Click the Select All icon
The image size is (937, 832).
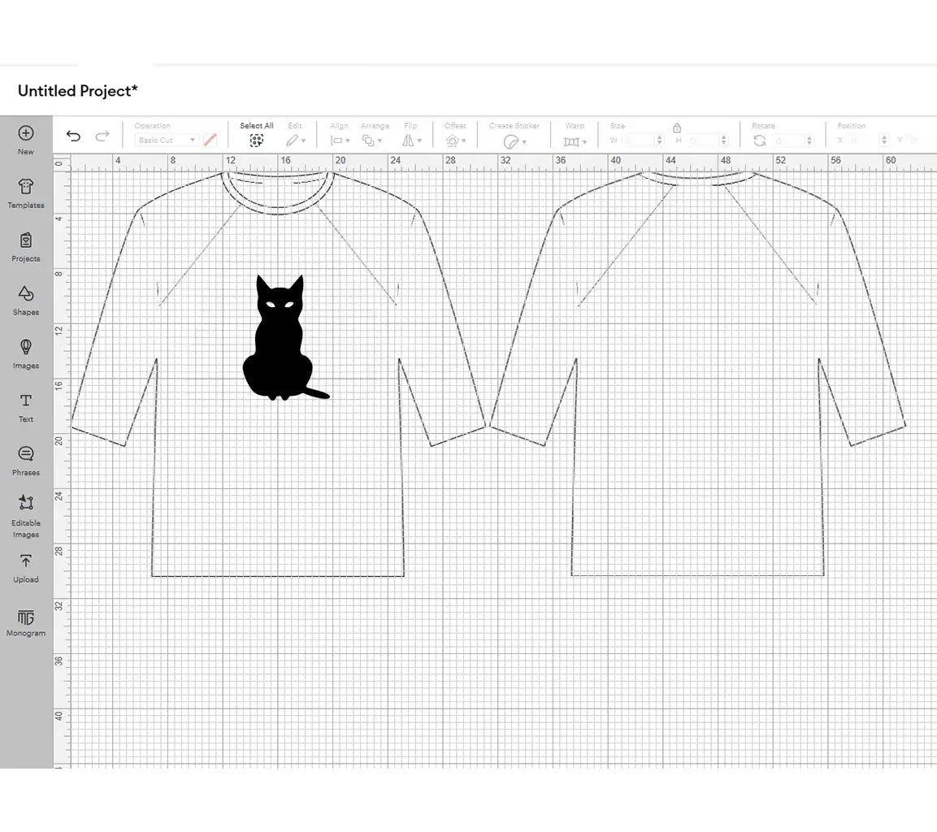click(x=256, y=141)
